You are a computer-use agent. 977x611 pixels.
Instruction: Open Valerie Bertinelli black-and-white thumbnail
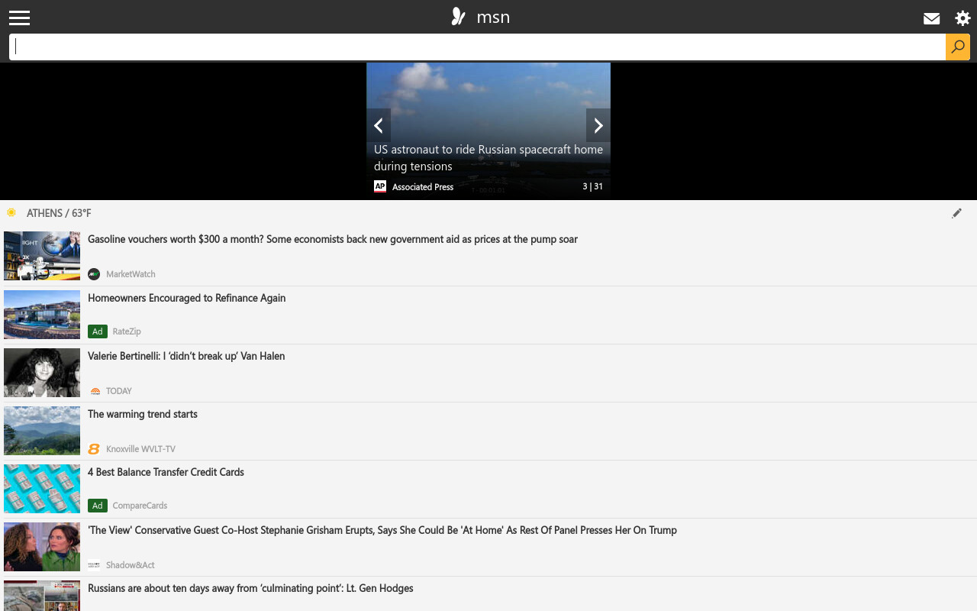point(42,373)
